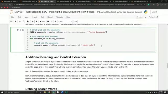Open the Insert menu
This screenshot has width=168, height=94.
coord(34,17)
